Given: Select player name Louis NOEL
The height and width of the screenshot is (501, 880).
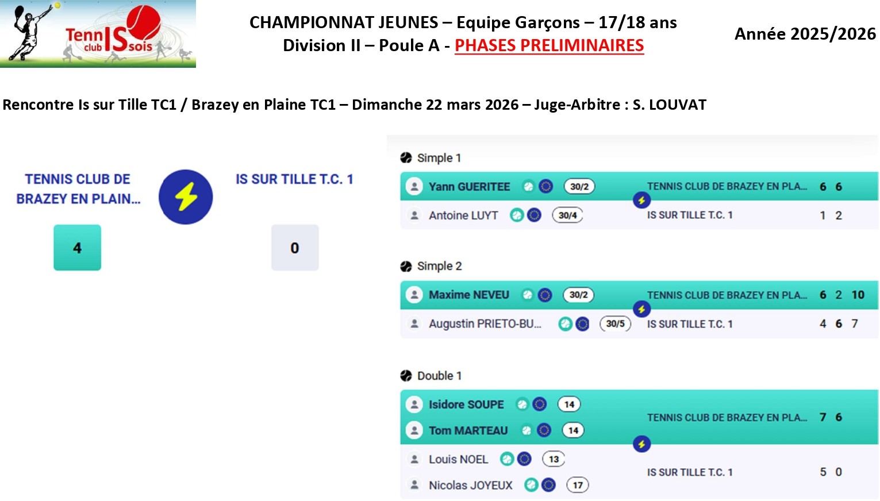Looking at the screenshot, I should tap(458, 460).
